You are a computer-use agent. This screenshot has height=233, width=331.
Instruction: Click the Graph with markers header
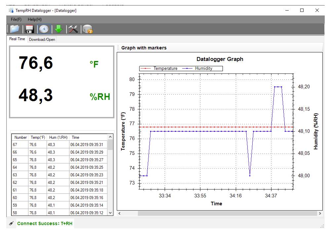click(144, 48)
